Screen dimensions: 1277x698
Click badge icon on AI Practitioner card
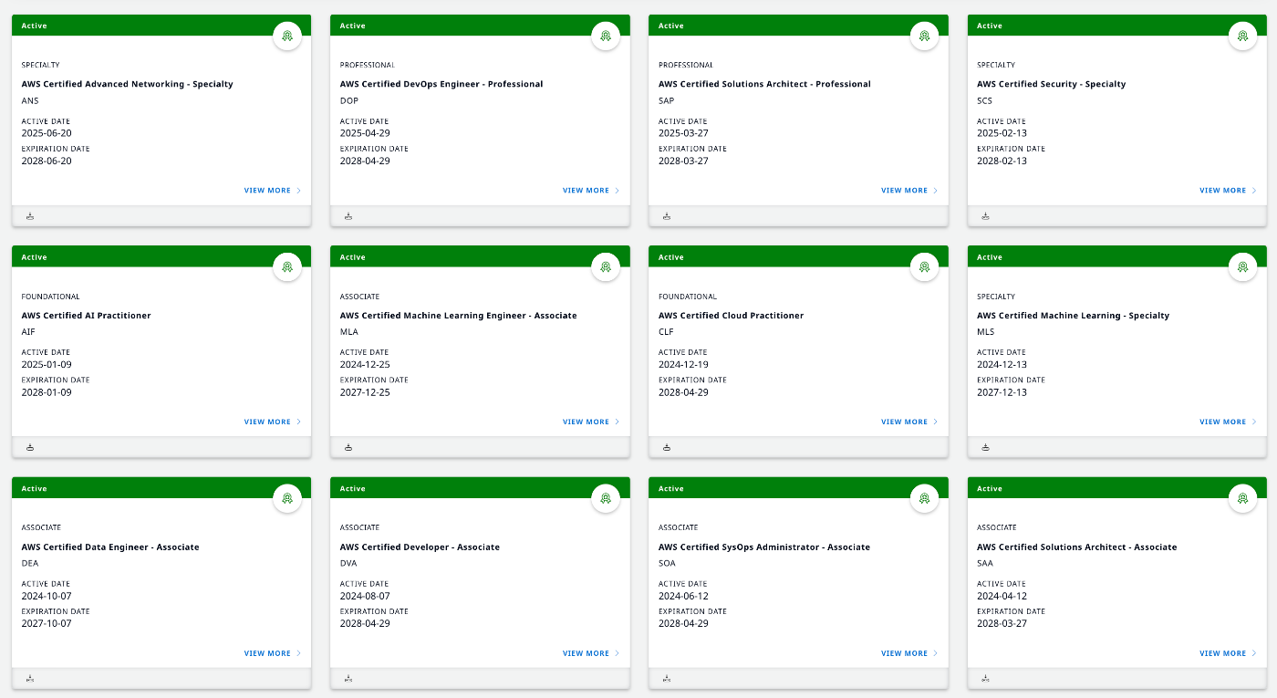point(287,267)
